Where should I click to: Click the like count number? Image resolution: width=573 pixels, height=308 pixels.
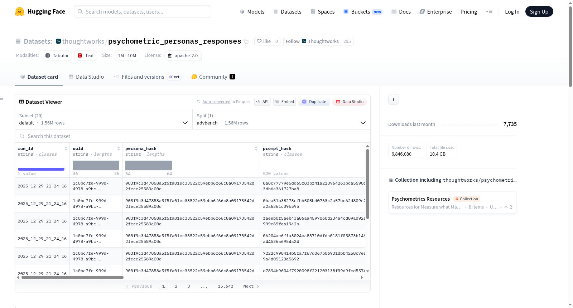point(276,41)
